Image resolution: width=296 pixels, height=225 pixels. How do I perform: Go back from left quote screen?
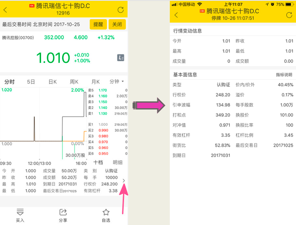tap(5, 10)
